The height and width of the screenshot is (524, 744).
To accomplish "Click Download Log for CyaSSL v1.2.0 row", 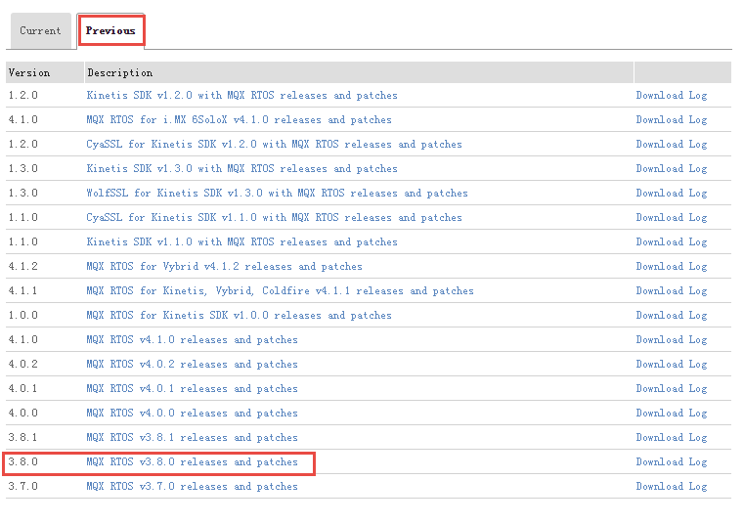I will tap(672, 145).
